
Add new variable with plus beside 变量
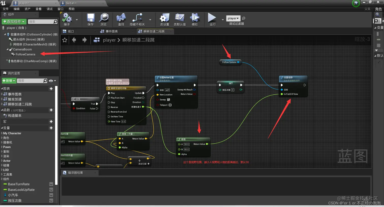pyautogui.click(x=51, y=128)
